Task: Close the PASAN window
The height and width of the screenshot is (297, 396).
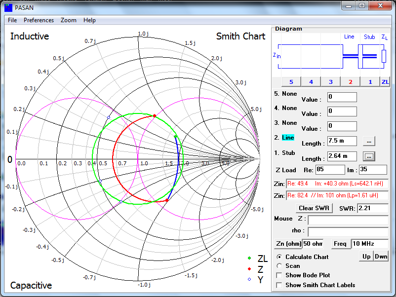Action: tap(380, 6)
